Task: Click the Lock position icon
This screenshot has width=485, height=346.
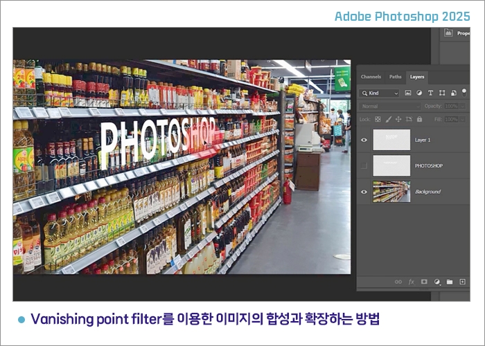Action: click(398, 119)
